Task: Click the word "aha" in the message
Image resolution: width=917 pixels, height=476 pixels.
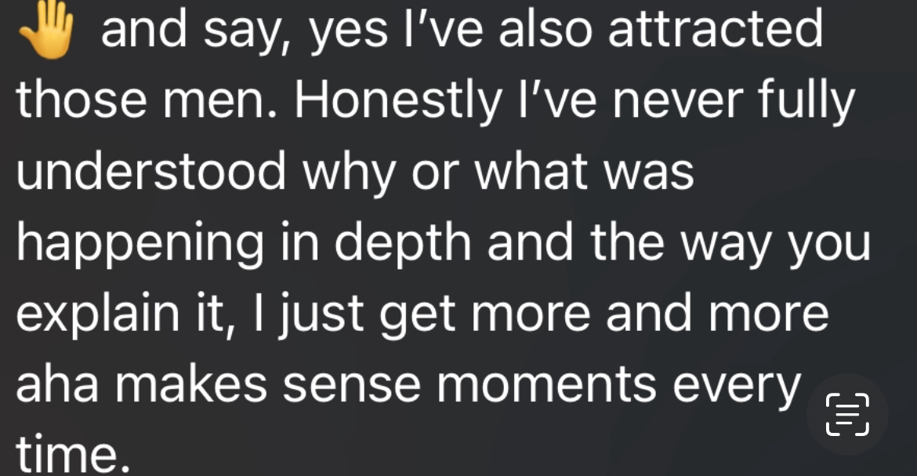Action: point(56,385)
